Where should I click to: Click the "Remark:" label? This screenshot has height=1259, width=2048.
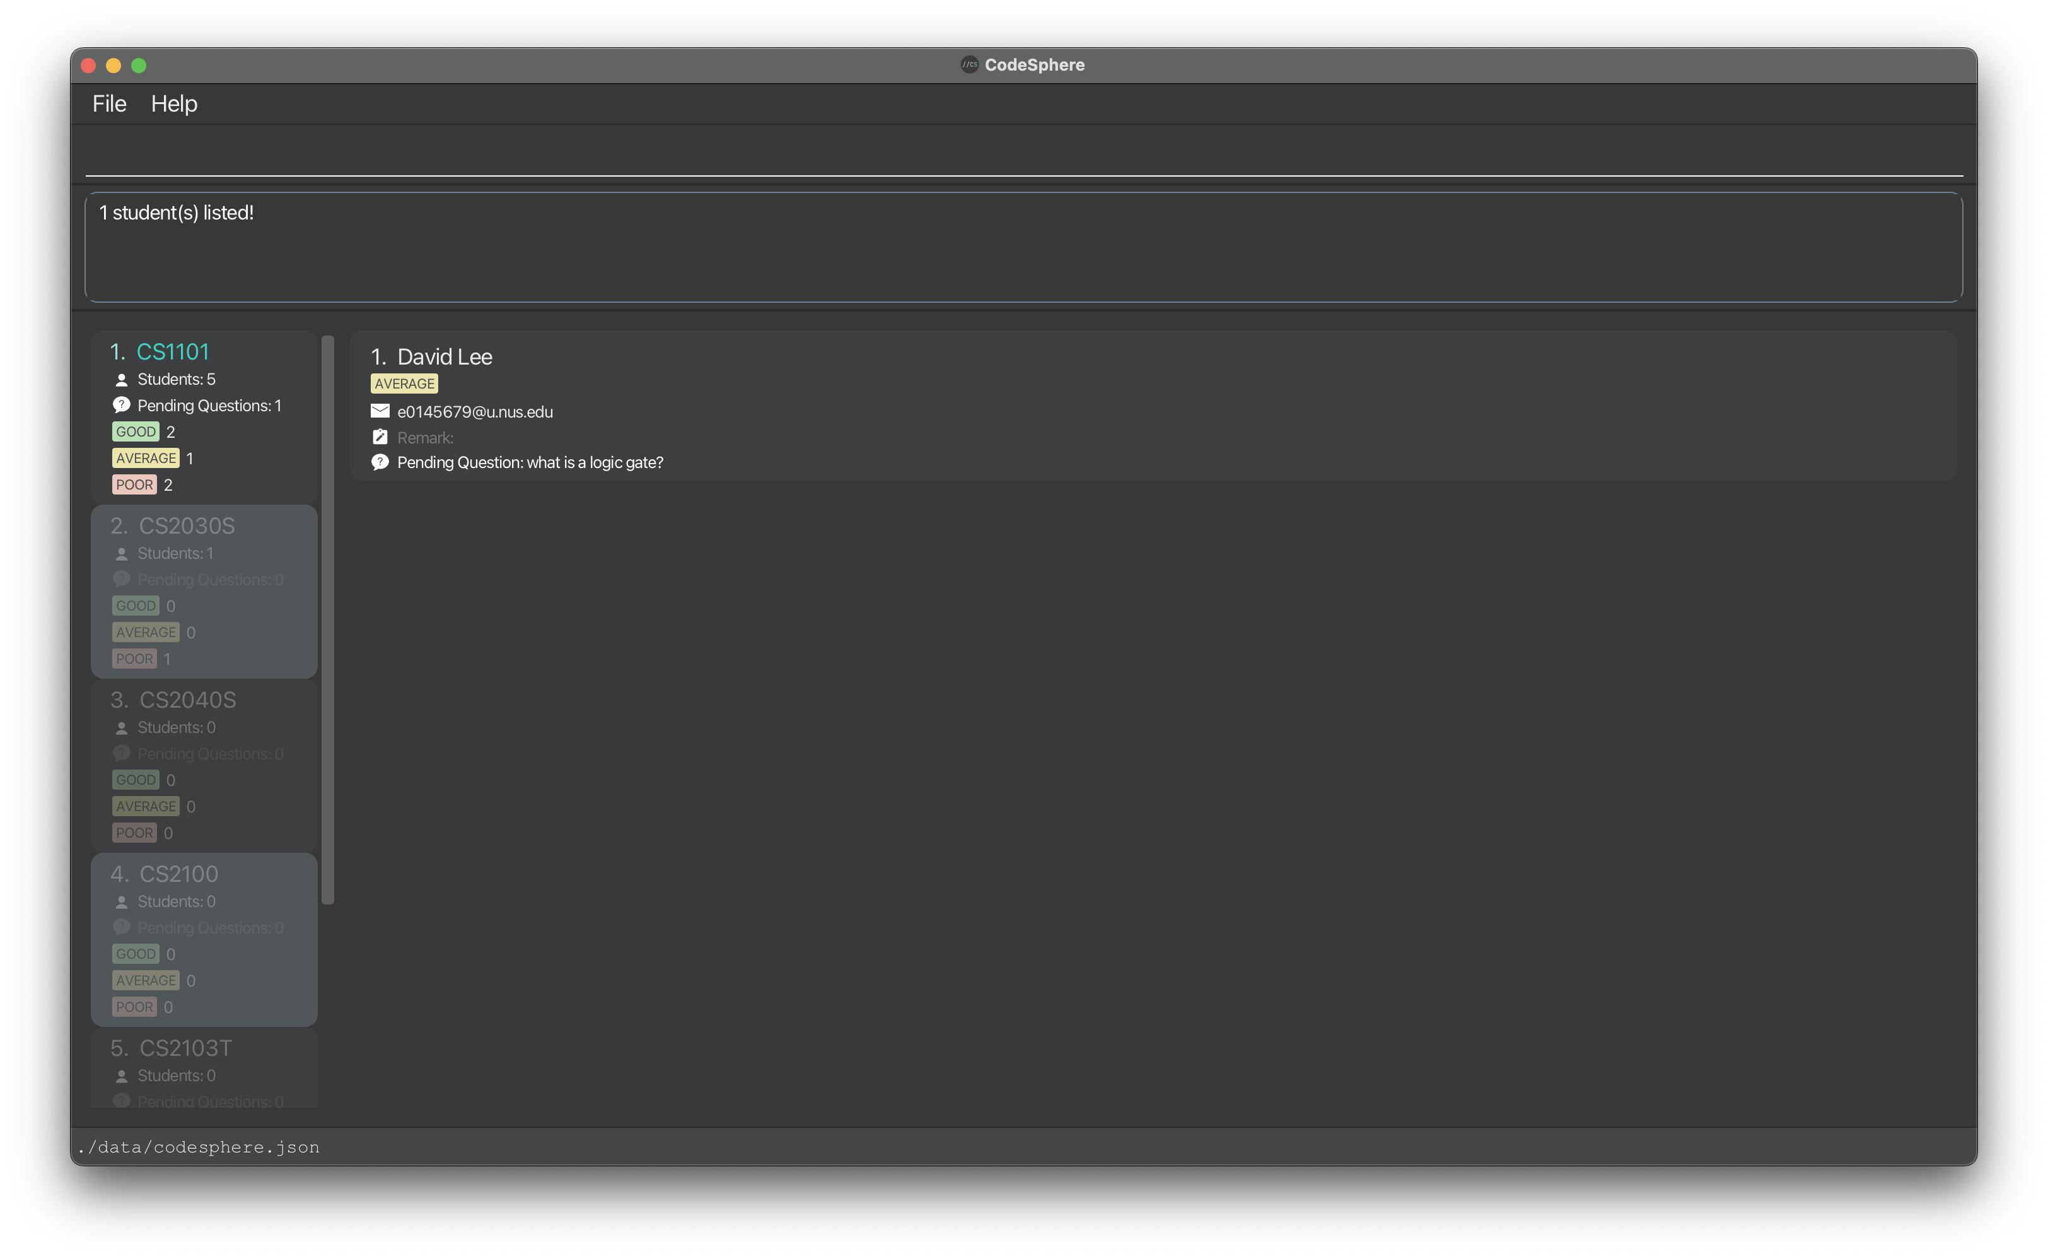[425, 437]
